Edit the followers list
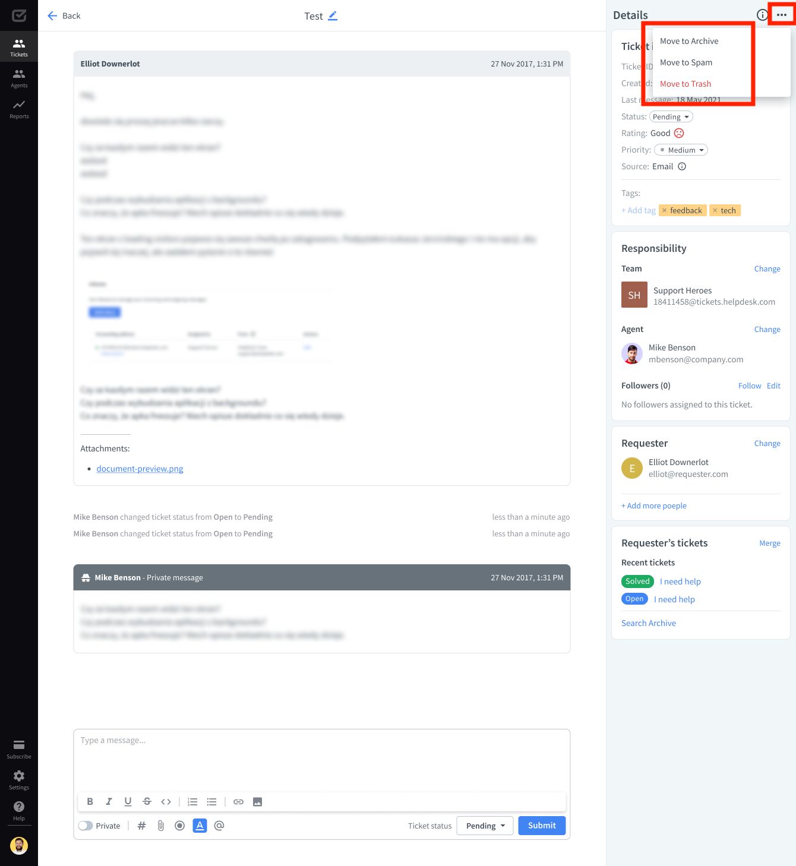Image resolution: width=796 pixels, height=866 pixels. pos(773,385)
